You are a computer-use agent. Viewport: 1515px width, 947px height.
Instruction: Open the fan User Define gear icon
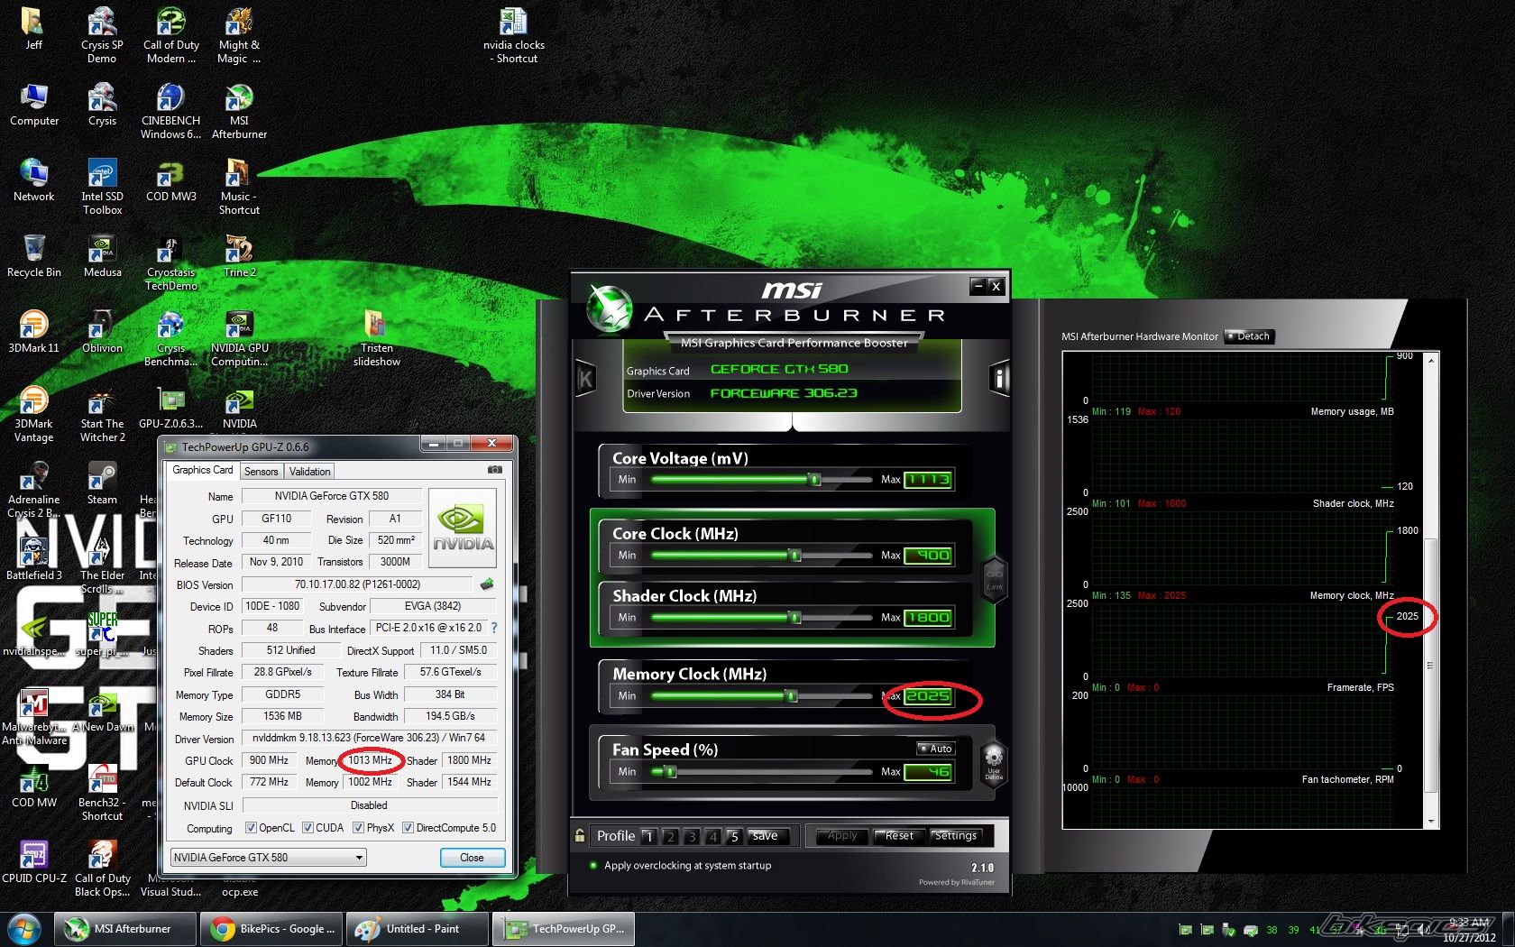994,762
